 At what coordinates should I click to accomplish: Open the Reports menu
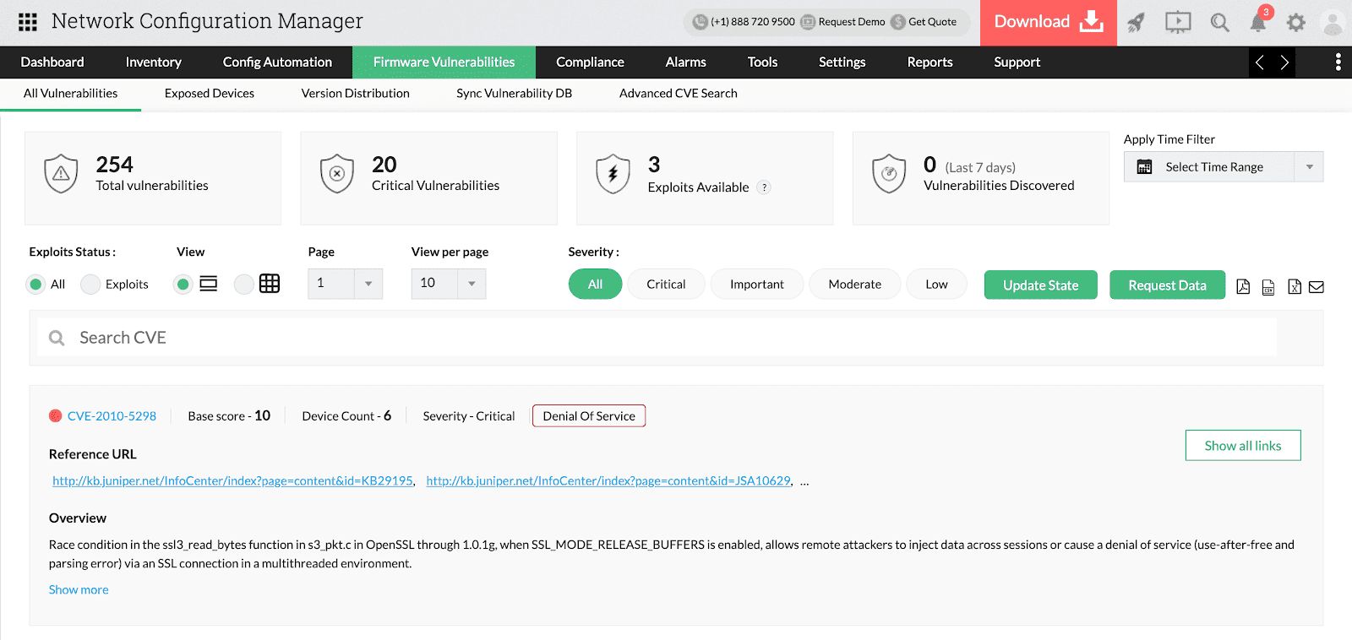click(930, 62)
